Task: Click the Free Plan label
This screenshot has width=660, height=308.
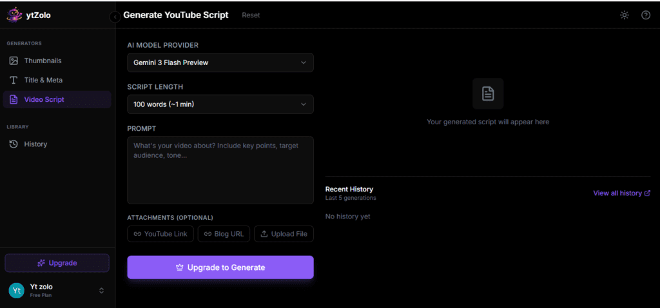Action: (x=41, y=295)
